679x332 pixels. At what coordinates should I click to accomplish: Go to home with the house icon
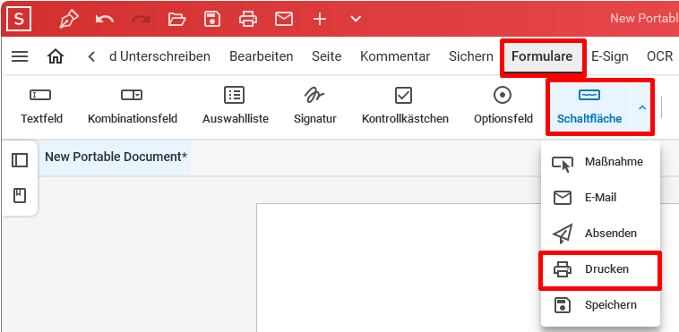(x=56, y=56)
